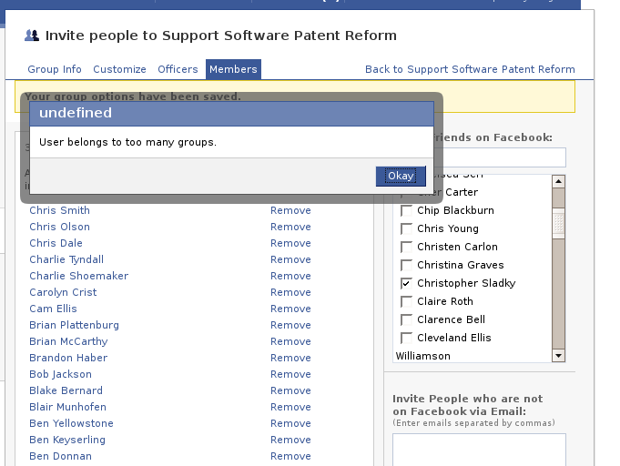Open Carolyn Crist's profile link
Screen dimensions: 620x466
point(63,292)
